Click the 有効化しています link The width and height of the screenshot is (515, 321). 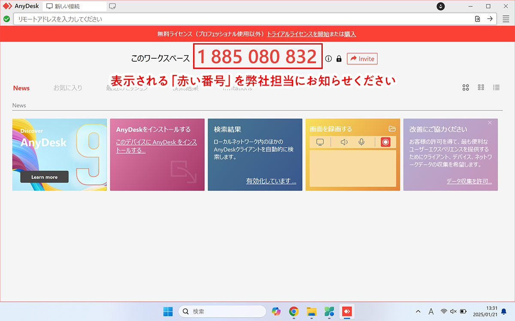(x=271, y=181)
